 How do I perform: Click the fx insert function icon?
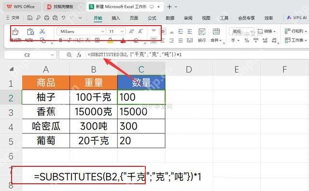coord(79,55)
